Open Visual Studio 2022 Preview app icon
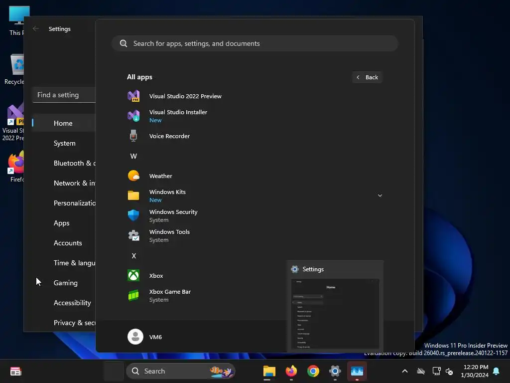Screen dimensions: 510x383 tap(133, 96)
